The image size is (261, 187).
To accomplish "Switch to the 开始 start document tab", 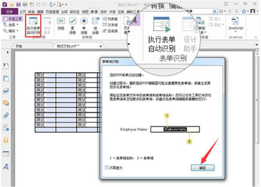I will pos(19,46).
